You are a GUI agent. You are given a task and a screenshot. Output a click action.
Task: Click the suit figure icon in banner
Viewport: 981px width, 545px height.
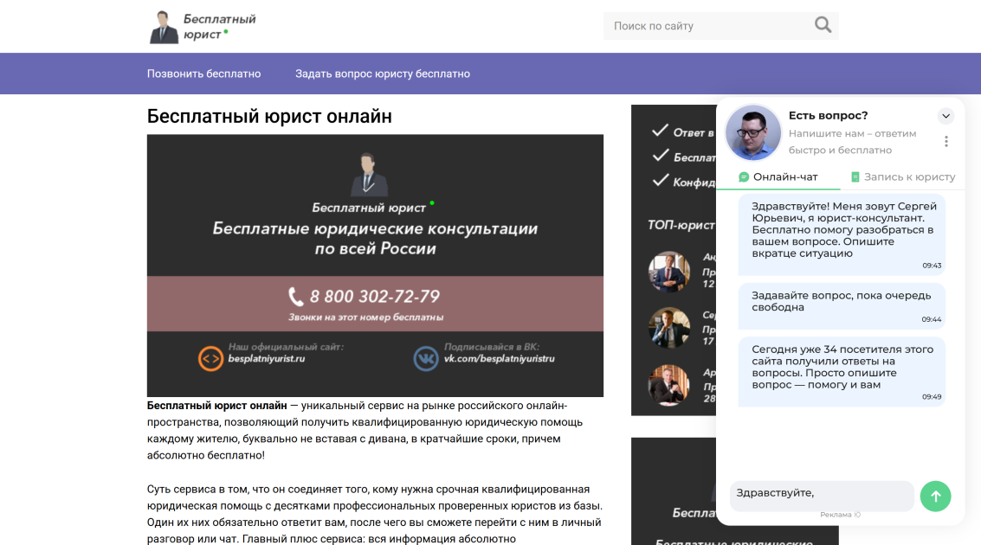368,175
